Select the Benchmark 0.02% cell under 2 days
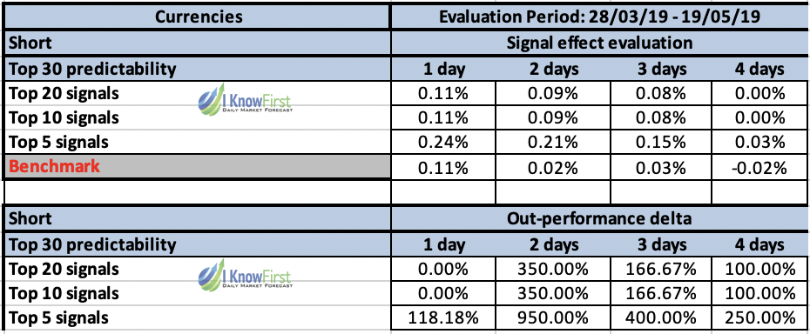The width and height of the screenshot is (810, 334). pos(553,168)
